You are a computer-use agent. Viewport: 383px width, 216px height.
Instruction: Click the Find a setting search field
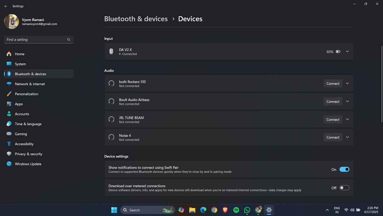35,40
